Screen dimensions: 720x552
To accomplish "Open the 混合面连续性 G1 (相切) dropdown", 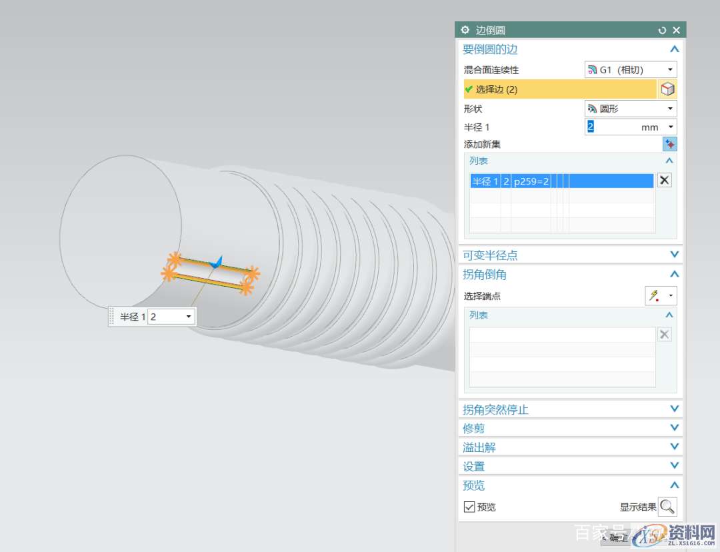I will click(630, 69).
